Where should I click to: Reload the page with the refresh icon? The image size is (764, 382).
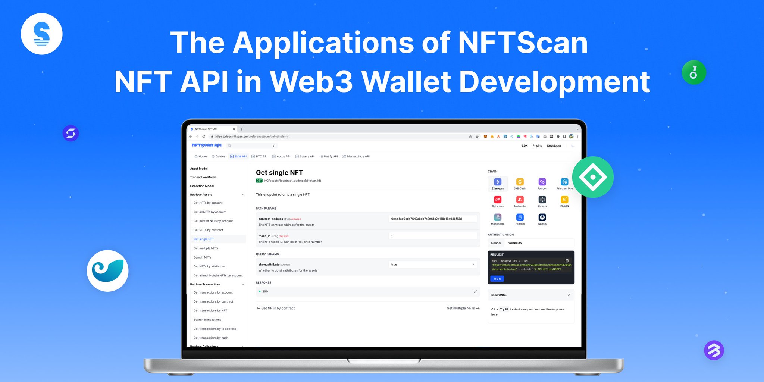pyautogui.click(x=204, y=137)
